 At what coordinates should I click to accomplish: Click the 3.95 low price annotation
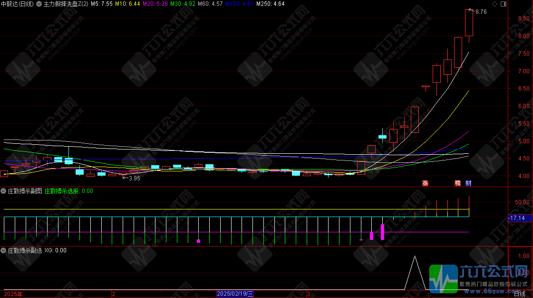pyautogui.click(x=134, y=178)
